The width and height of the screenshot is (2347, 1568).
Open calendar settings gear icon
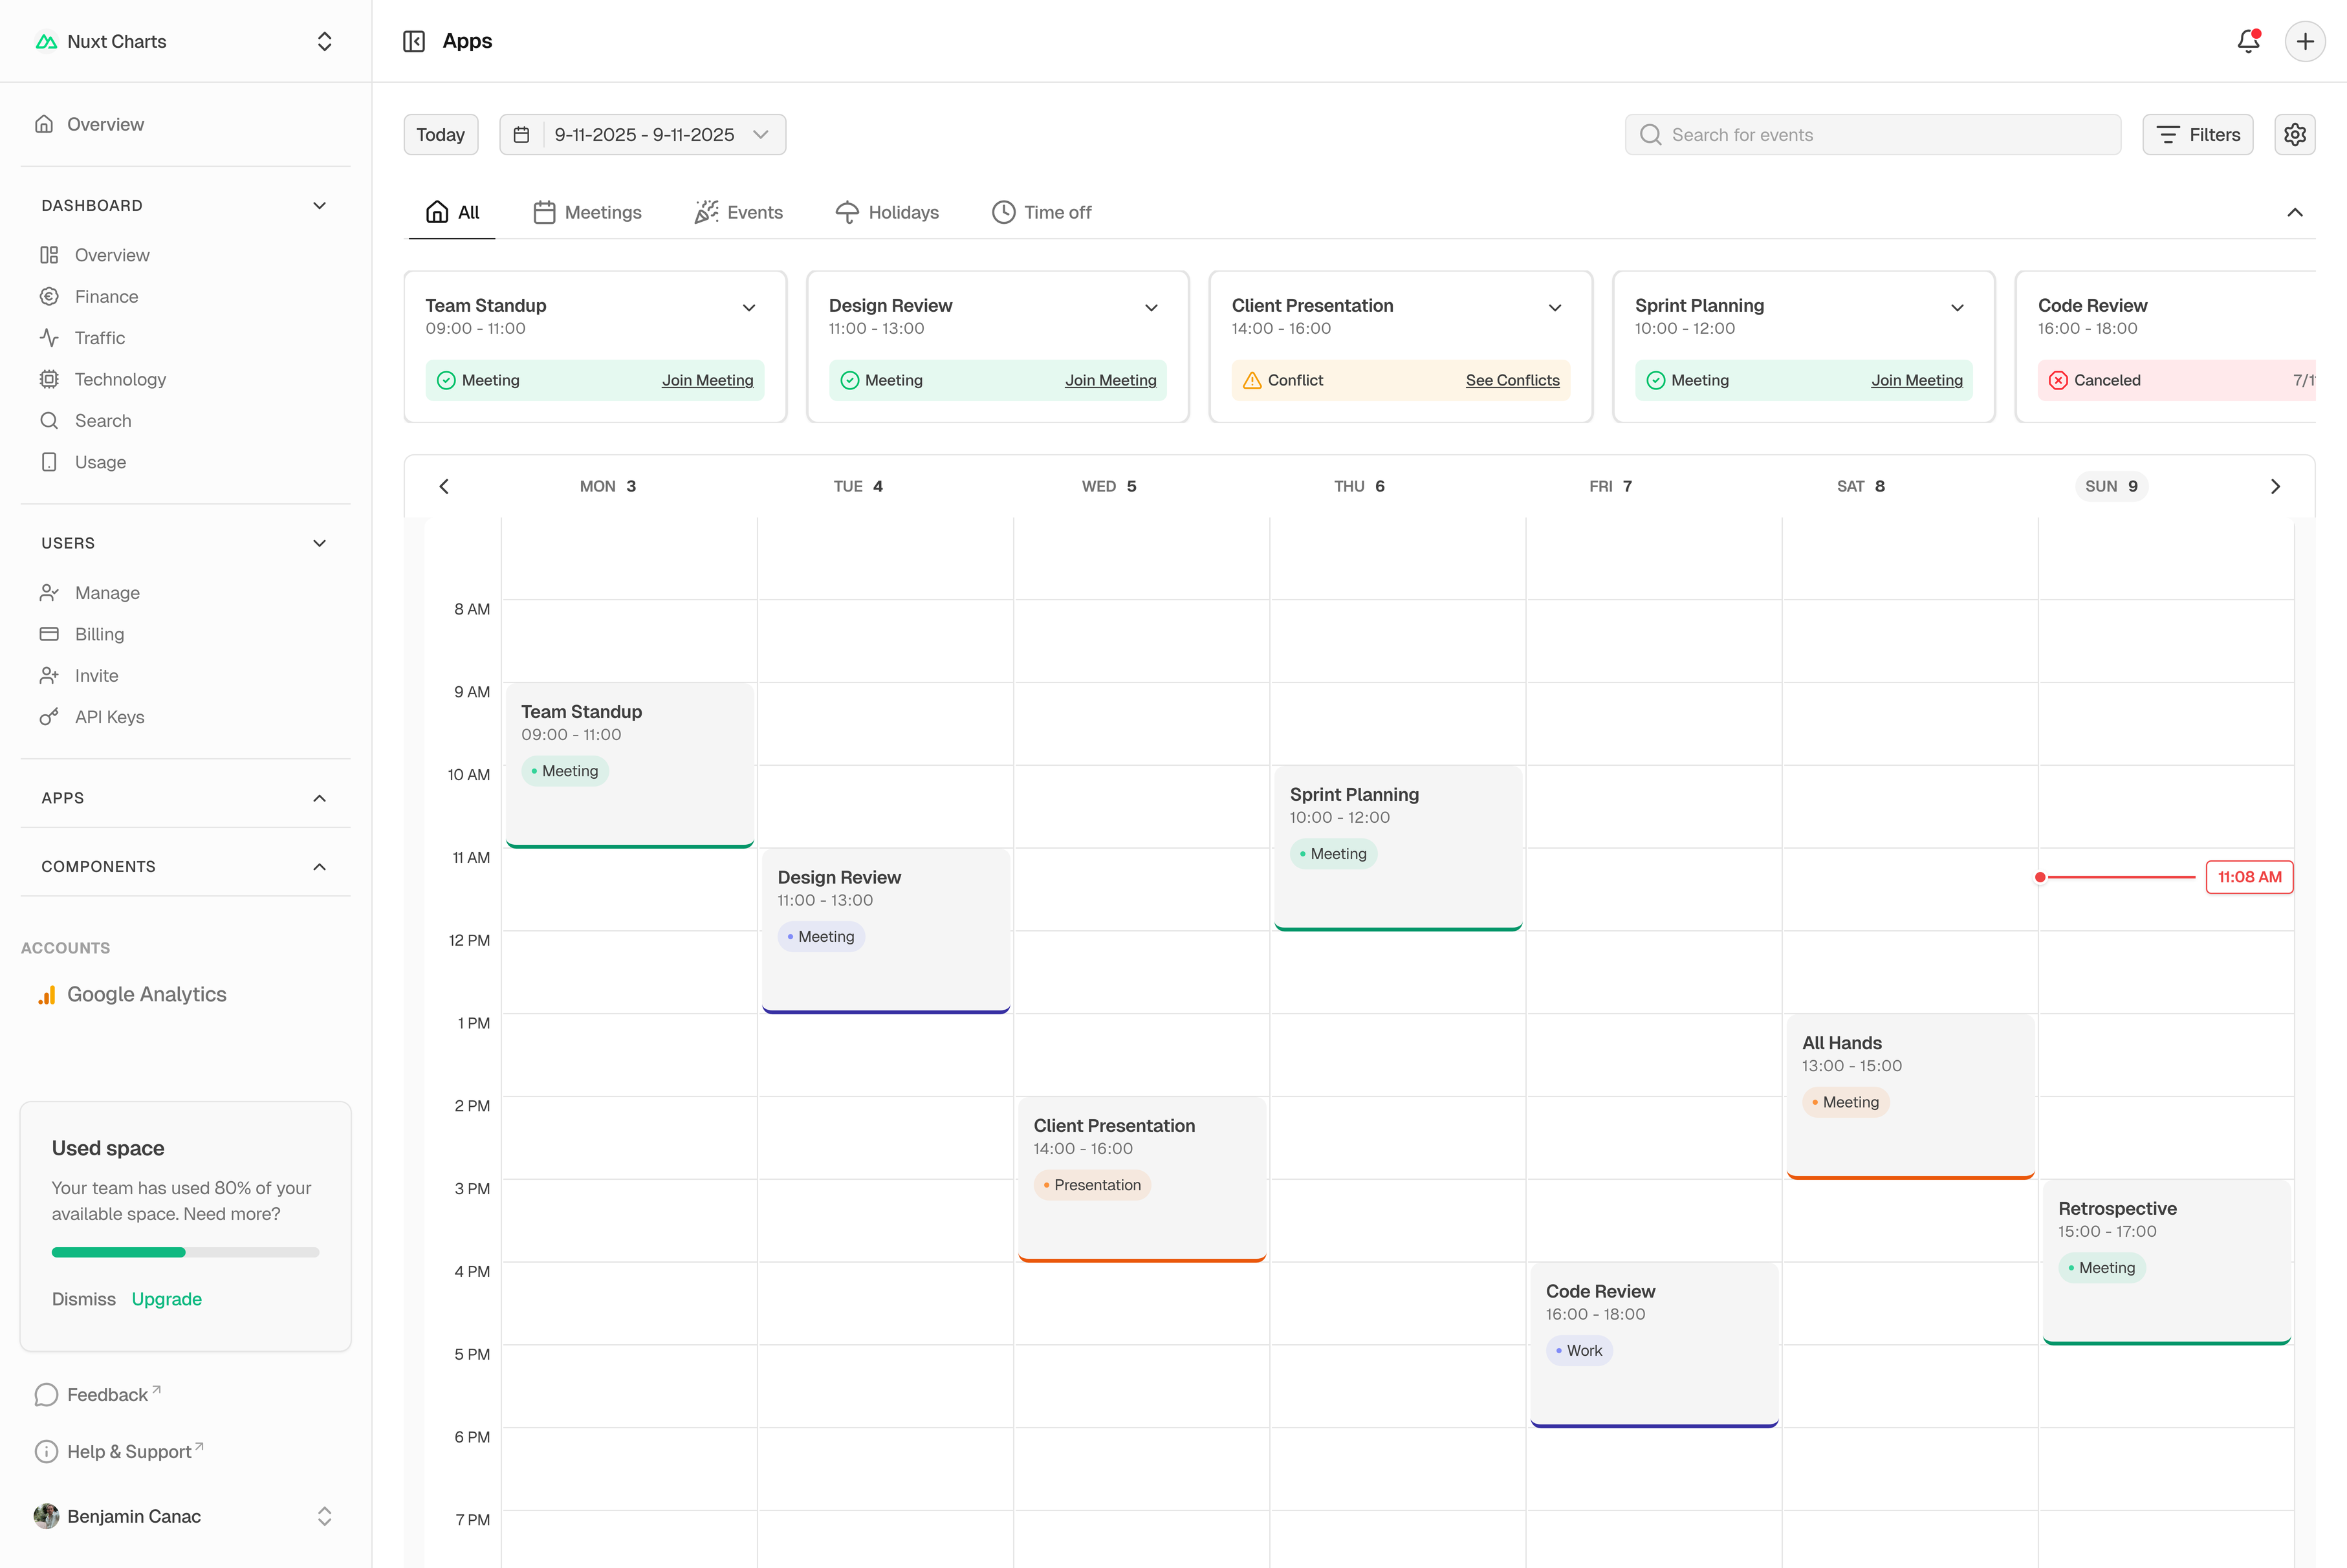pyautogui.click(x=2294, y=135)
